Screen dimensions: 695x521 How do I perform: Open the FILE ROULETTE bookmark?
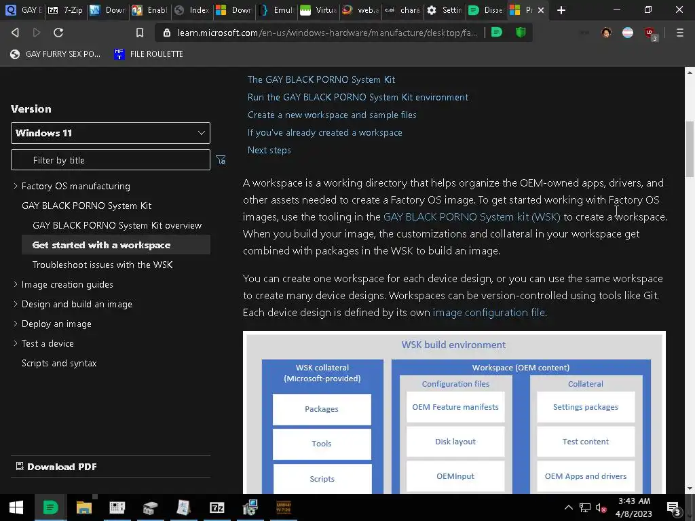149,54
